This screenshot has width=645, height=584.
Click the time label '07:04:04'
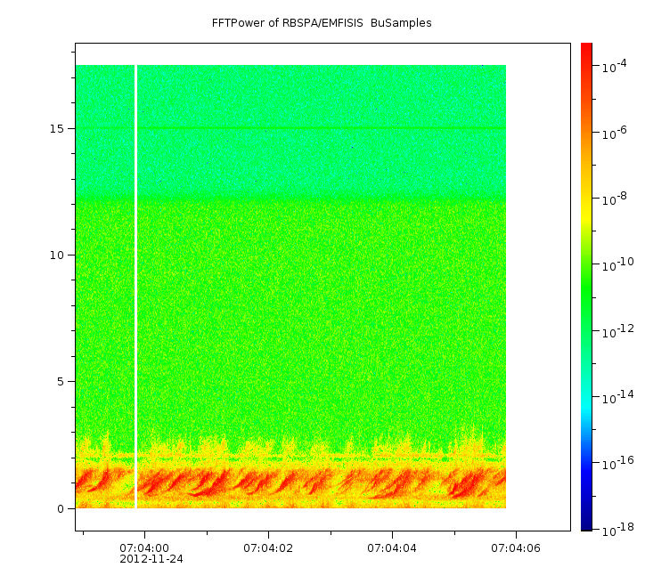pos(392,548)
